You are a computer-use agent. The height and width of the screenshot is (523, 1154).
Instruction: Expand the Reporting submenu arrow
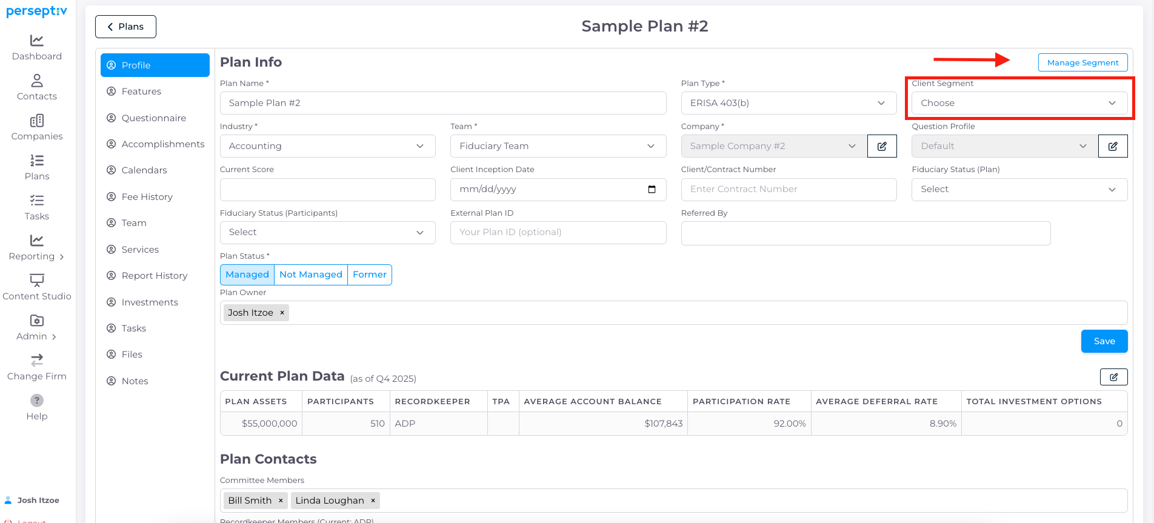pyautogui.click(x=62, y=257)
